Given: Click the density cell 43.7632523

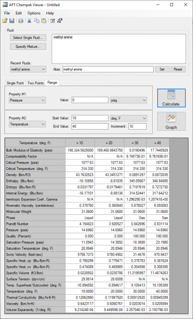Looking at the screenshot, I should pyautogui.click(x=80, y=175).
